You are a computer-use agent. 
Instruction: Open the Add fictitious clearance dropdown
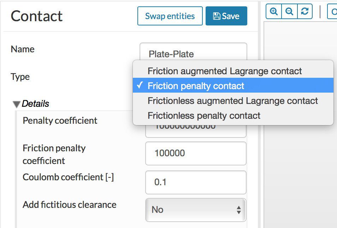coord(196,210)
